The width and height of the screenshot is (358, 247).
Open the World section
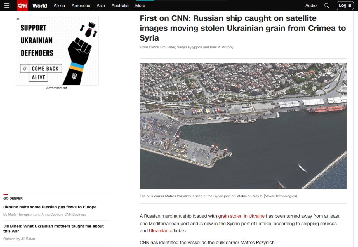40,6
